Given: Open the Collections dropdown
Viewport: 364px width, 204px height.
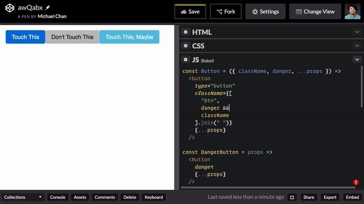Looking at the screenshot, I should pos(23,197).
